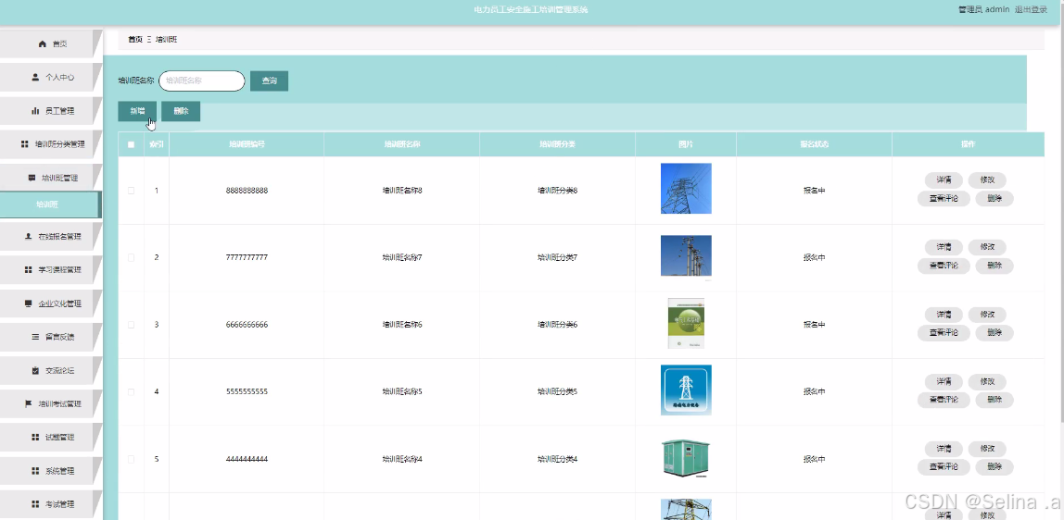
Task: Check the row with number 6666666666
Action: pos(131,325)
